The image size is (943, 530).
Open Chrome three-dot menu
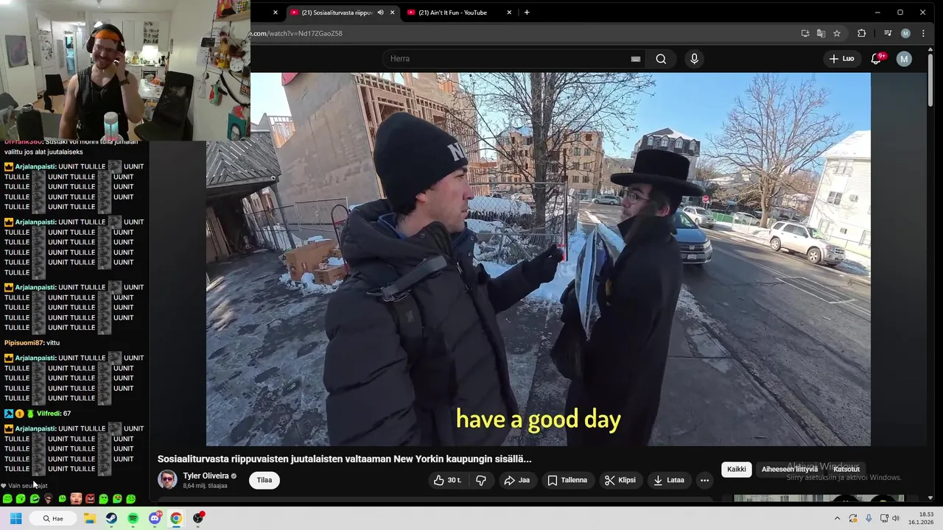pyautogui.click(x=923, y=33)
